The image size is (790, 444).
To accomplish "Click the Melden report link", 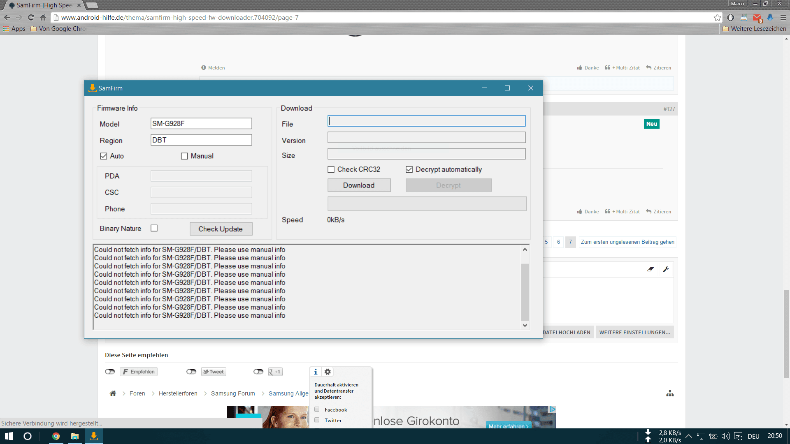I will [x=213, y=68].
